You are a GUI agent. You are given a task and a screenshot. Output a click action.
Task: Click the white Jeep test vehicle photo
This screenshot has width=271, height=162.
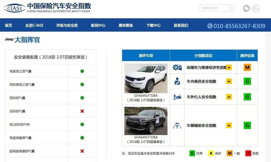point(146,78)
